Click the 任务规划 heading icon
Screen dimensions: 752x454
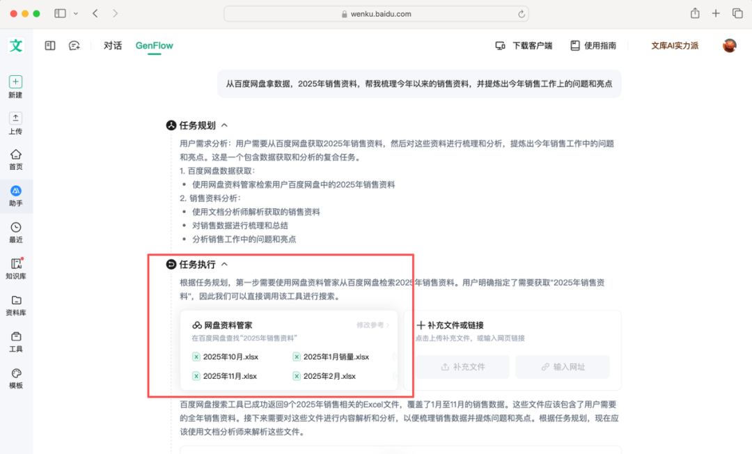point(171,125)
